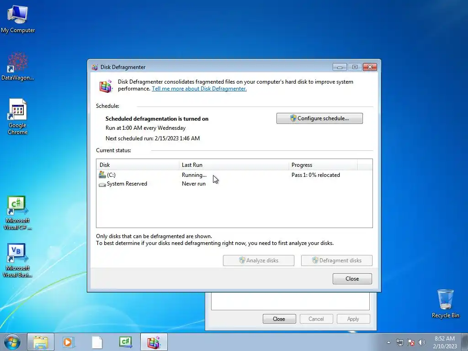Select the Google Chrome desktop shortcut
The width and height of the screenshot is (468, 351).
[x=18, y=117]
